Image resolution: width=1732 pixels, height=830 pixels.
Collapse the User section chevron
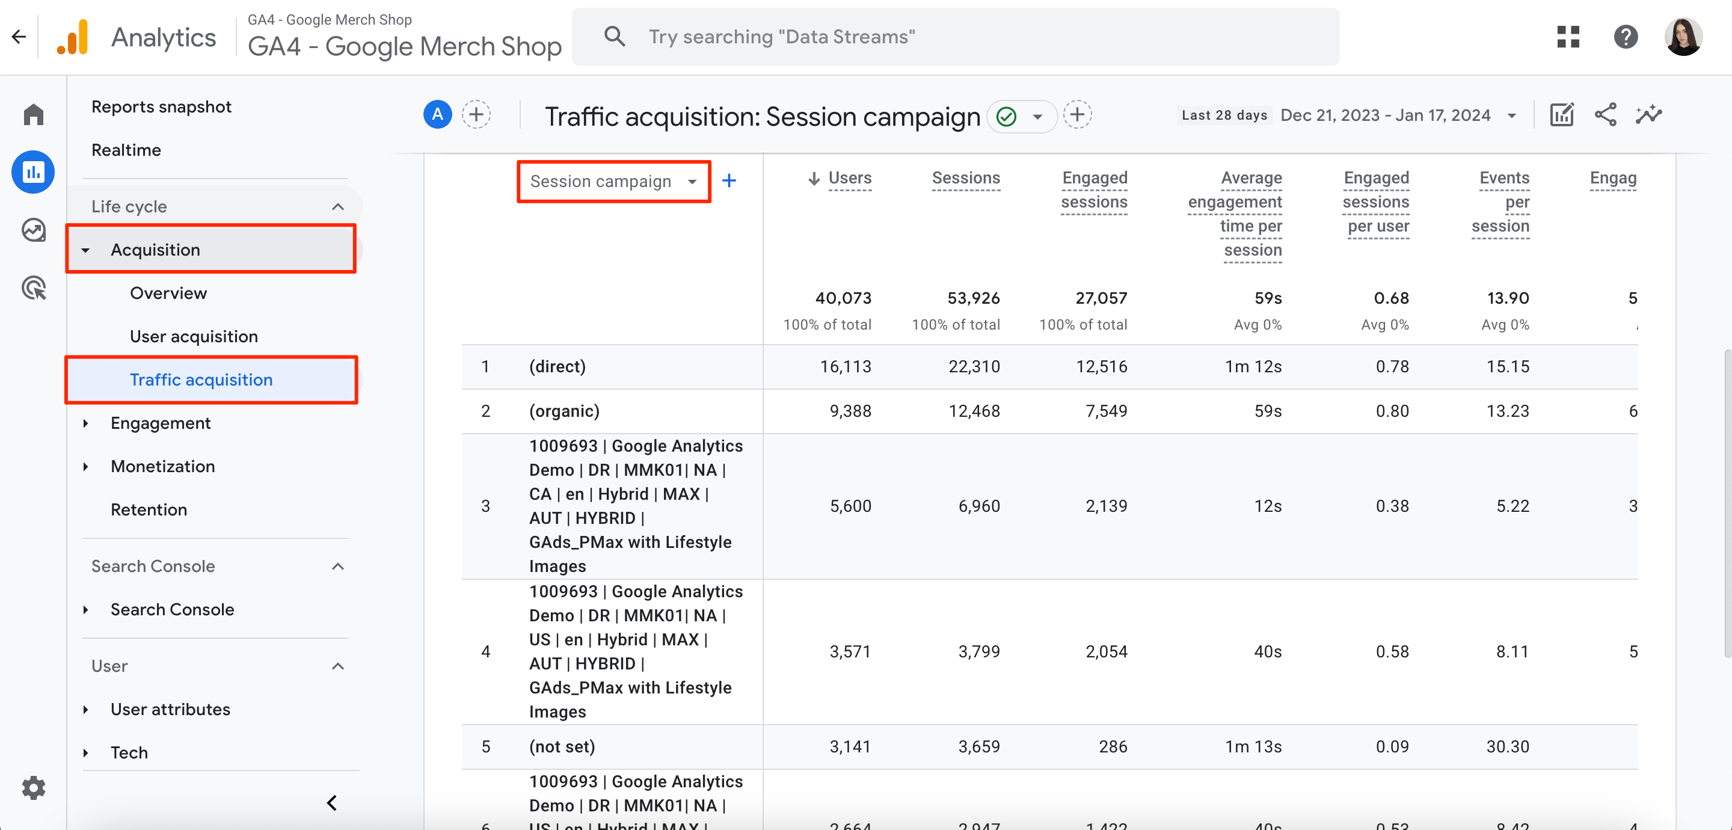click(338, 666)
